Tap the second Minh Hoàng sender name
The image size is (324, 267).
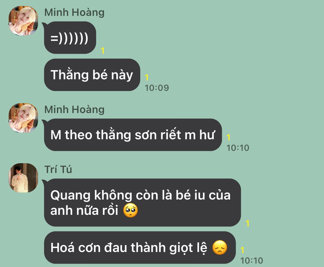74,110
